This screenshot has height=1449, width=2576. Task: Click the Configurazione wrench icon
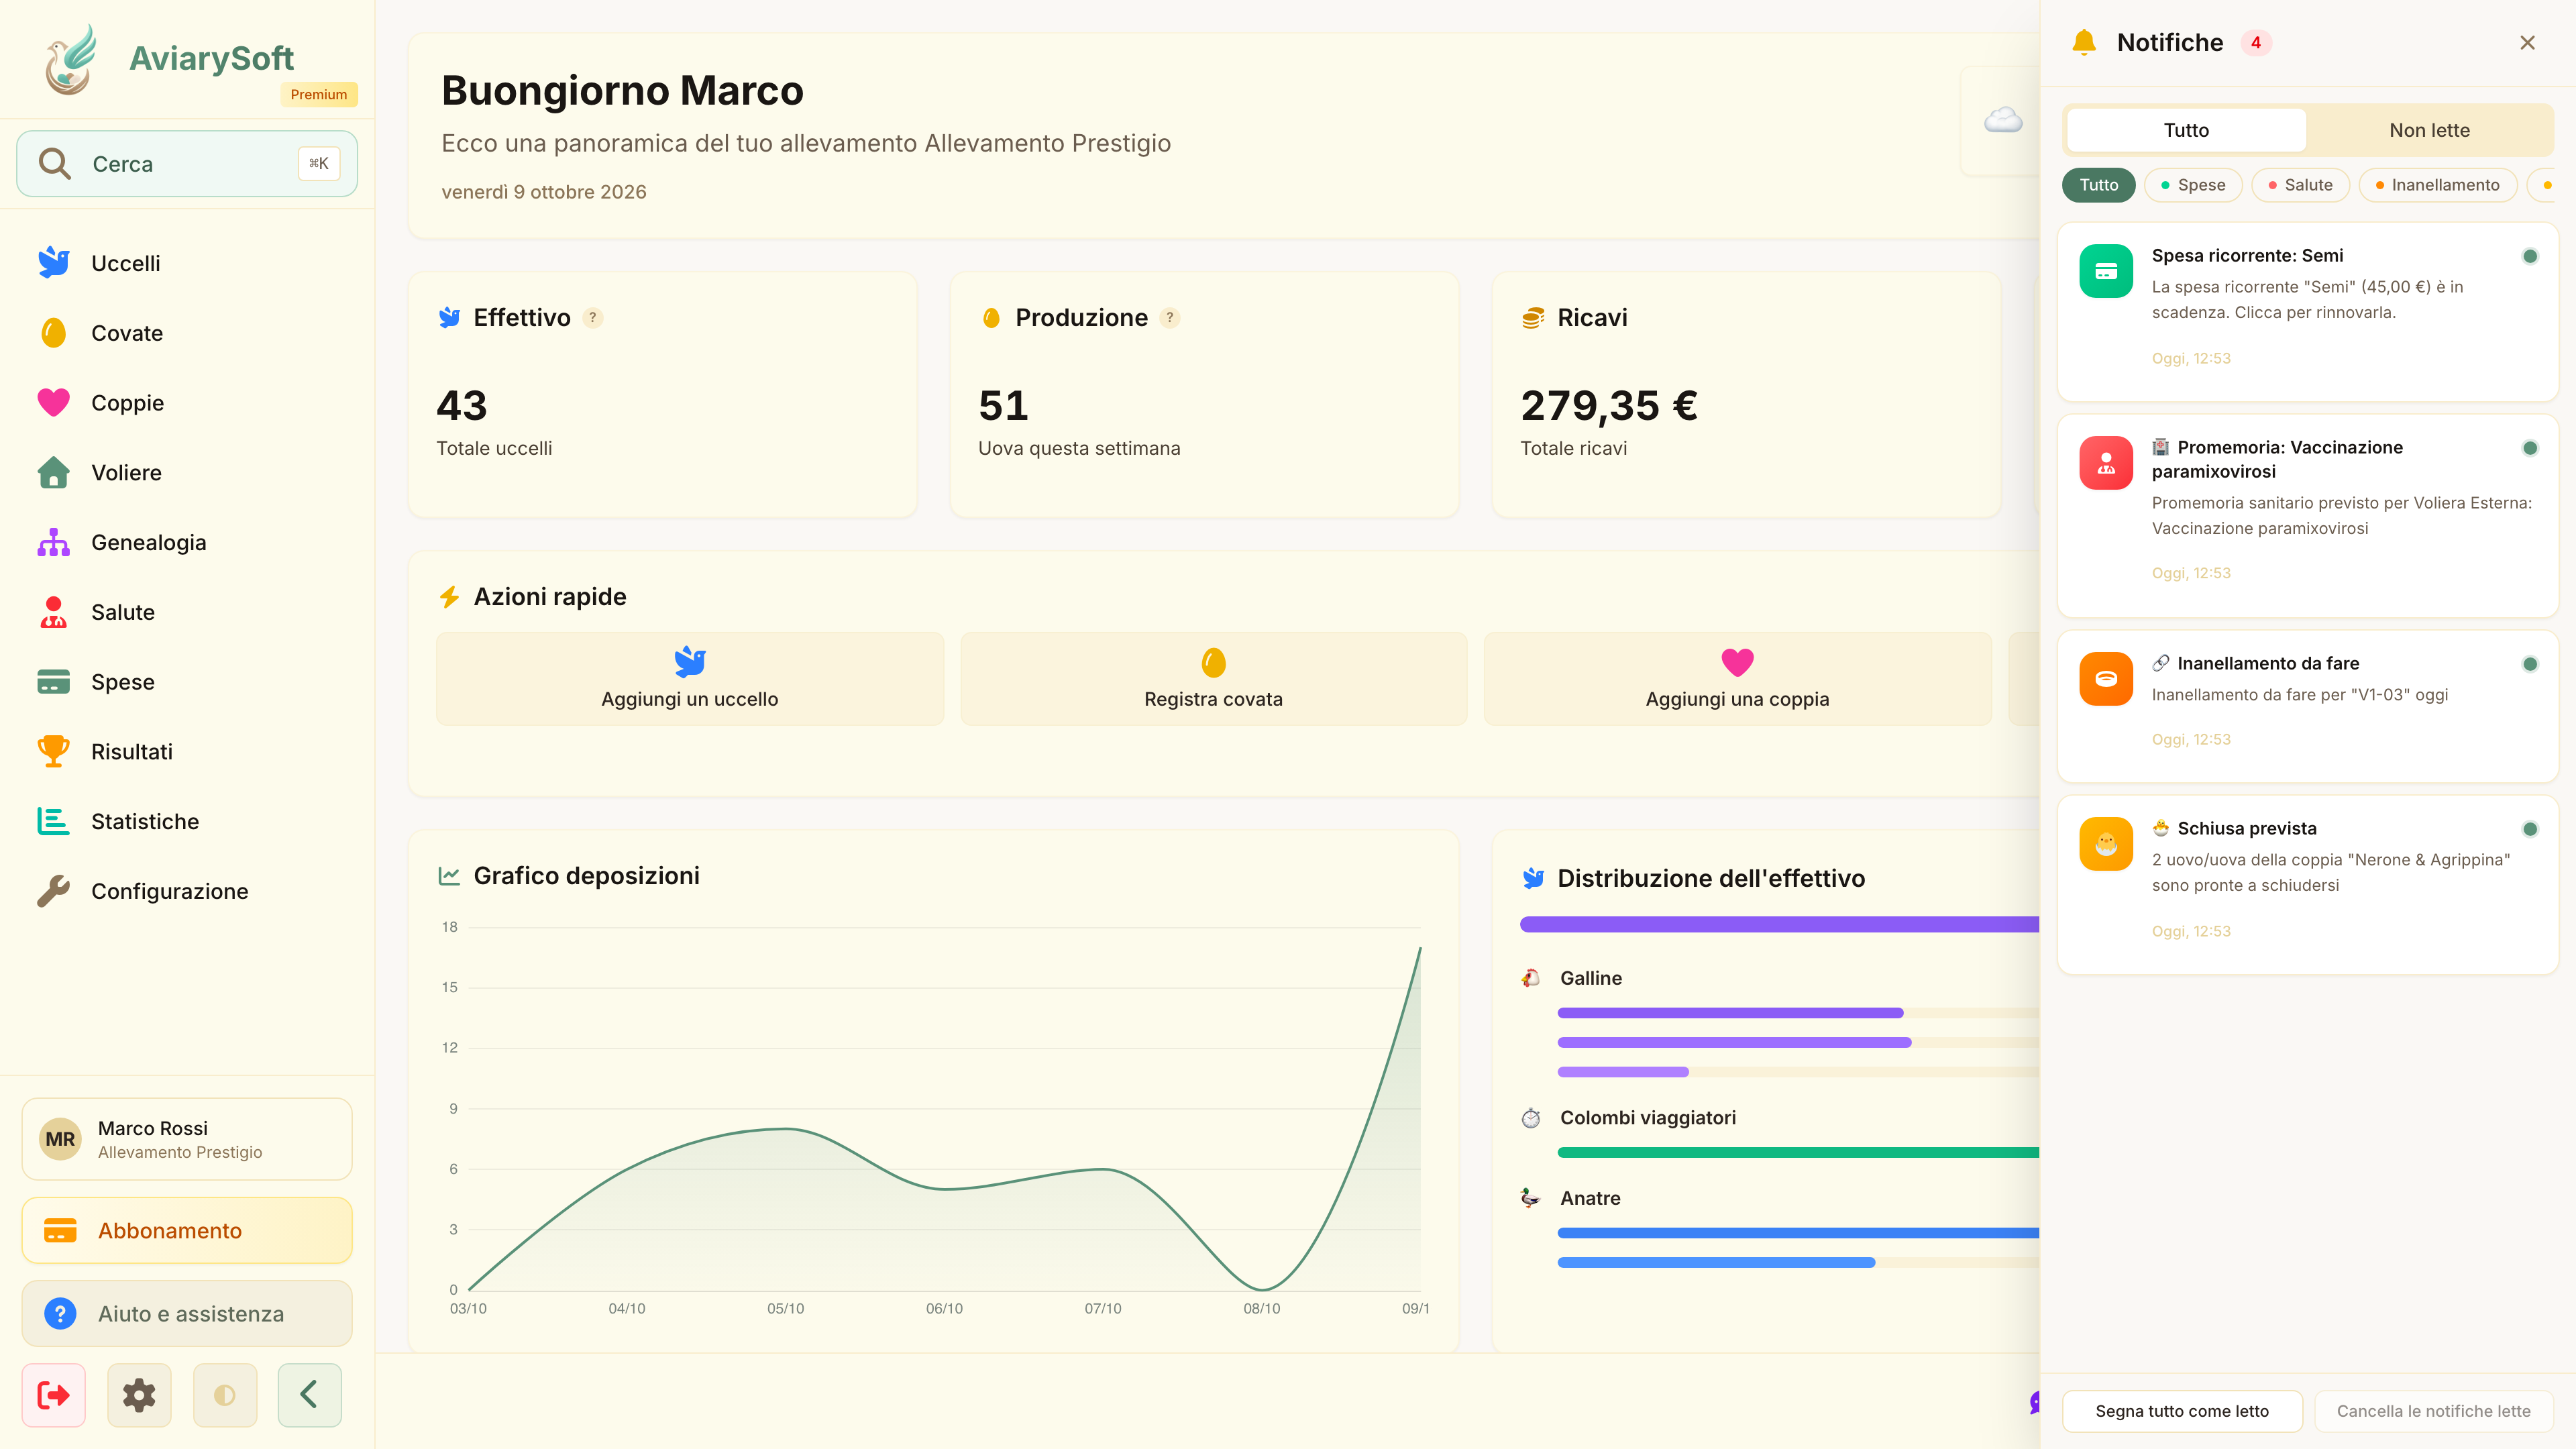53,891
